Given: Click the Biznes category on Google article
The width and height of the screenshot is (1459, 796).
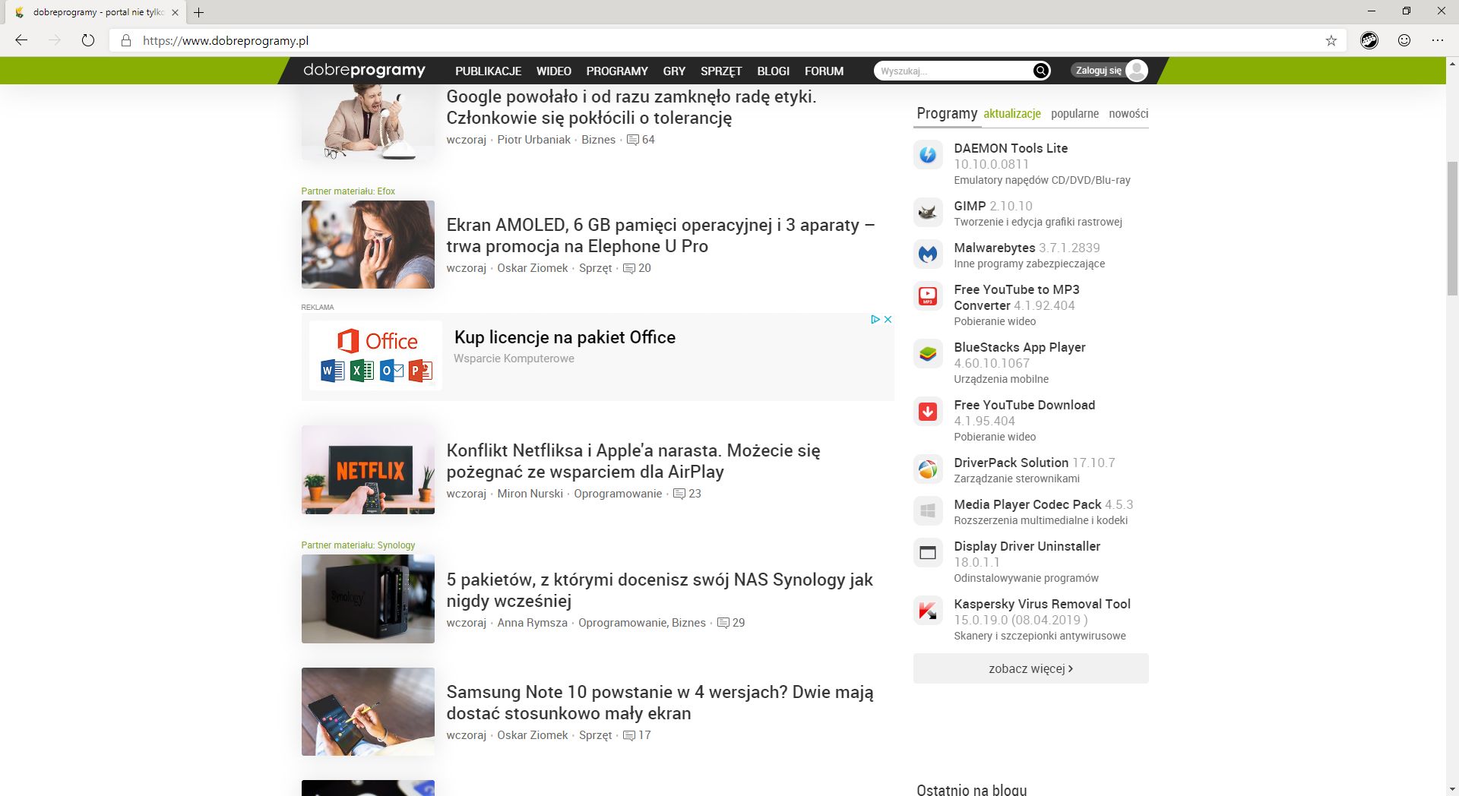Looking at the screenshot, I should click(598, 140).
